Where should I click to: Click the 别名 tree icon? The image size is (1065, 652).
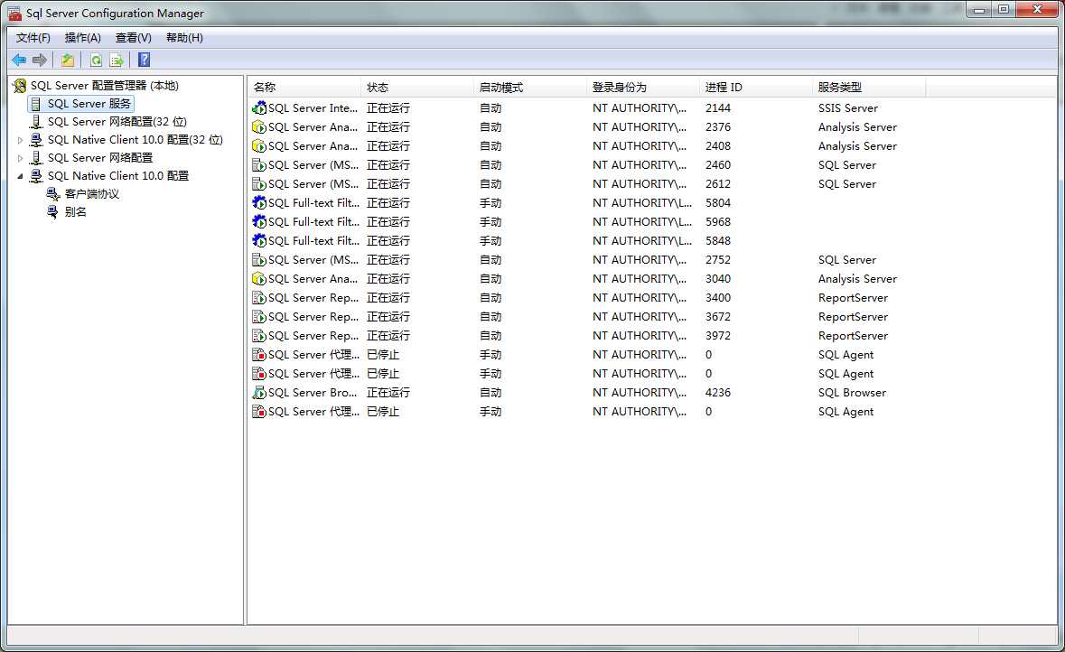(53, 212)
